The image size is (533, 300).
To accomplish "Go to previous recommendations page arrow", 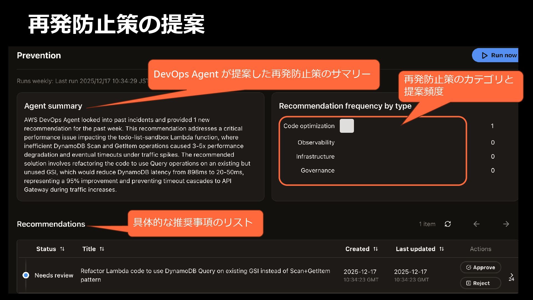I will tap(476, 224).
